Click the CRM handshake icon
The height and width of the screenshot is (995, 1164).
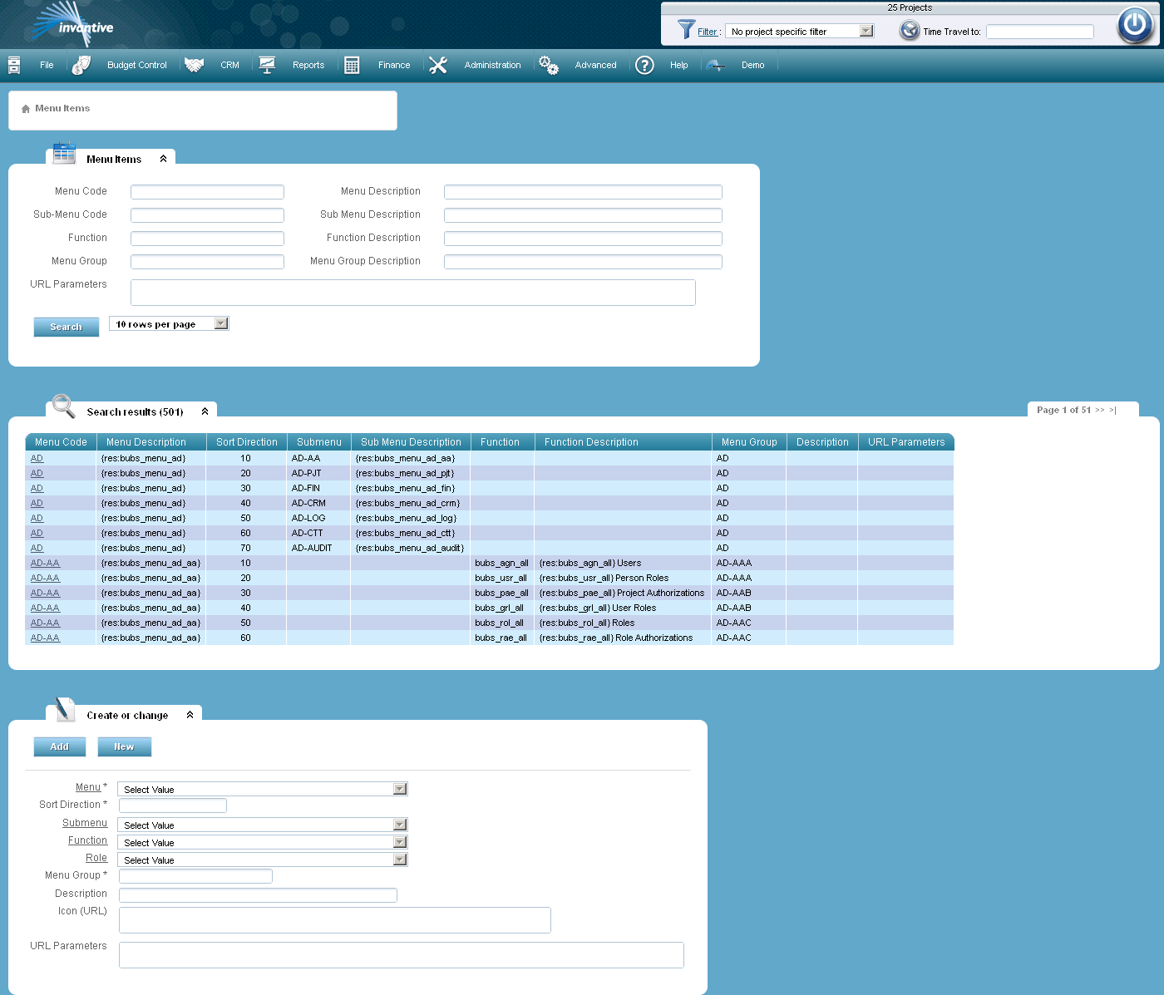[x=195, y=65]
